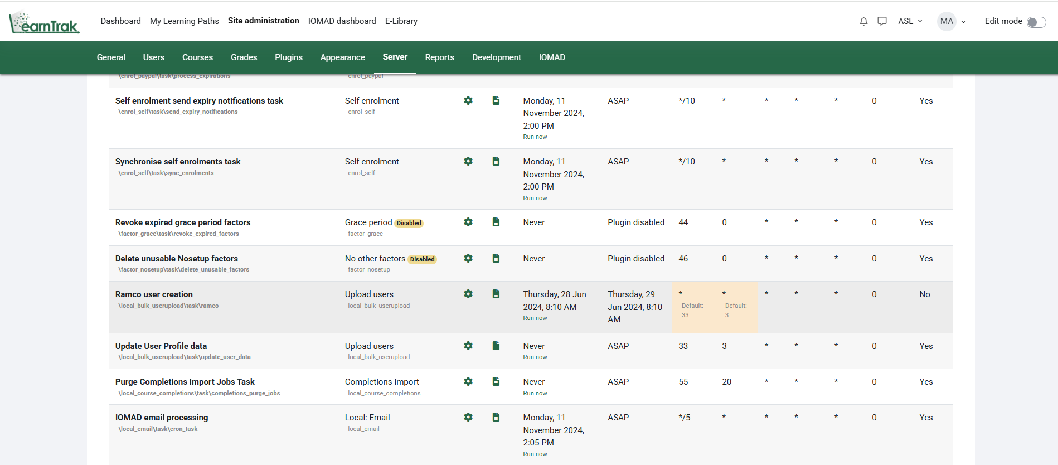This screenshot has width=1058, height=465.
Task: Open the Completions Import plugin link
Action: click(x=382, y=381)
